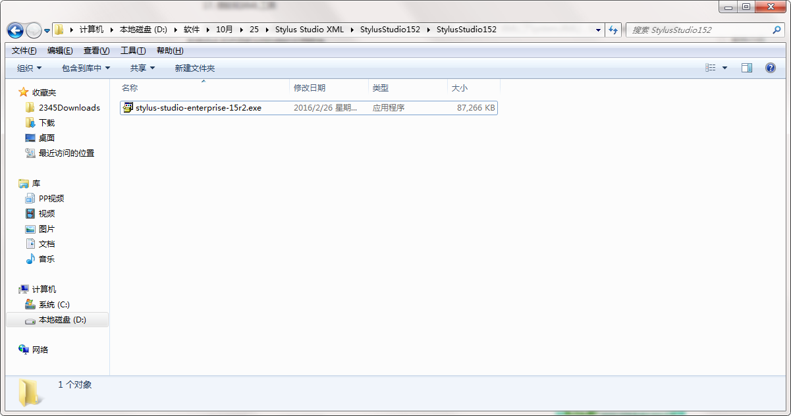Click the 系统 (C:) drive icon
The width and height of the screenshot is (791, 416).
[x=30, y=304]
